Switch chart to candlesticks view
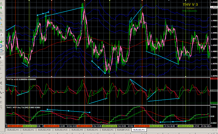Image resolution: width=218 pixels, height=134 pixels. [1, 8]
